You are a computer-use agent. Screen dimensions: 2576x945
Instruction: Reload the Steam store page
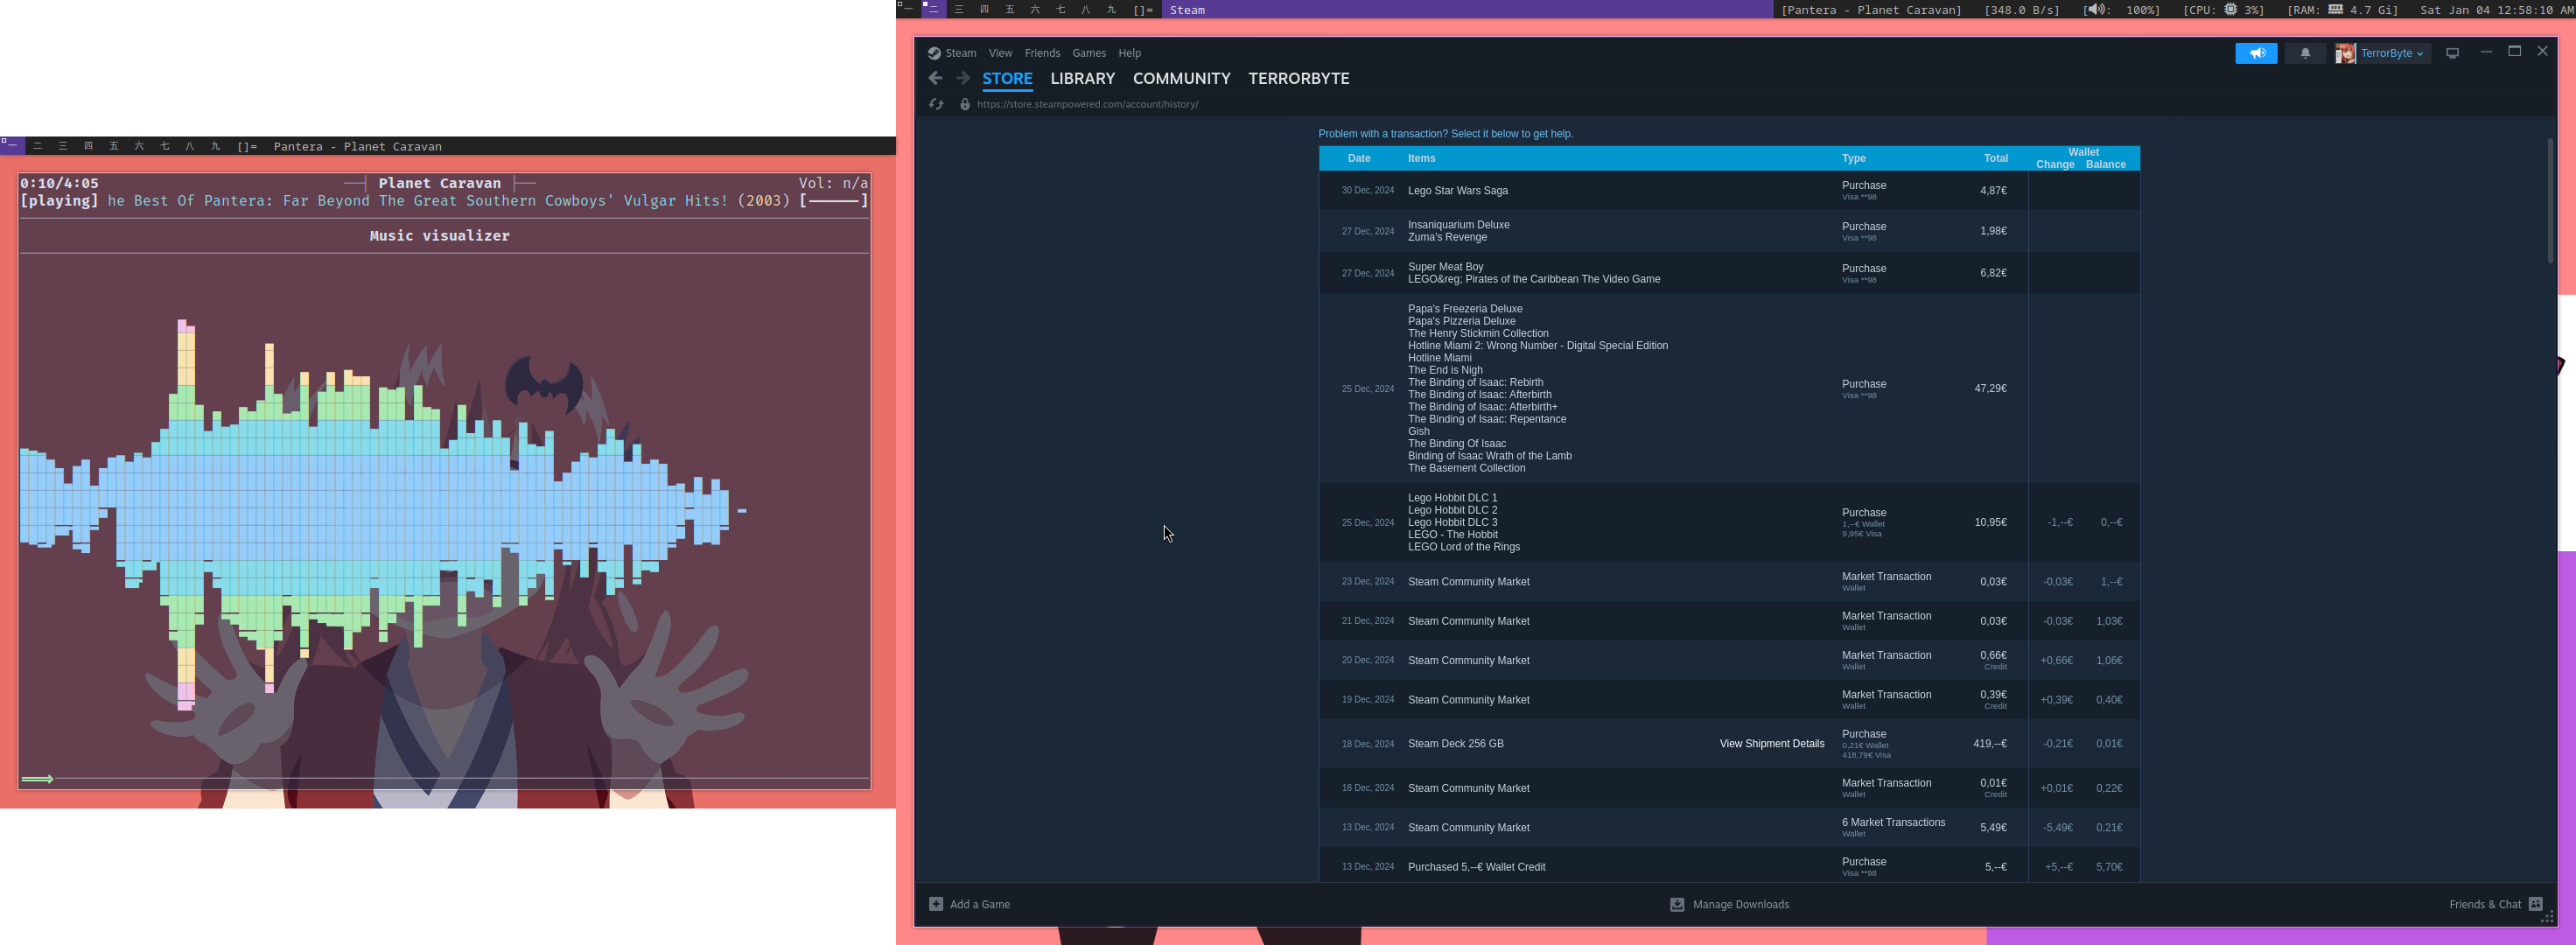tap(936, 104)
